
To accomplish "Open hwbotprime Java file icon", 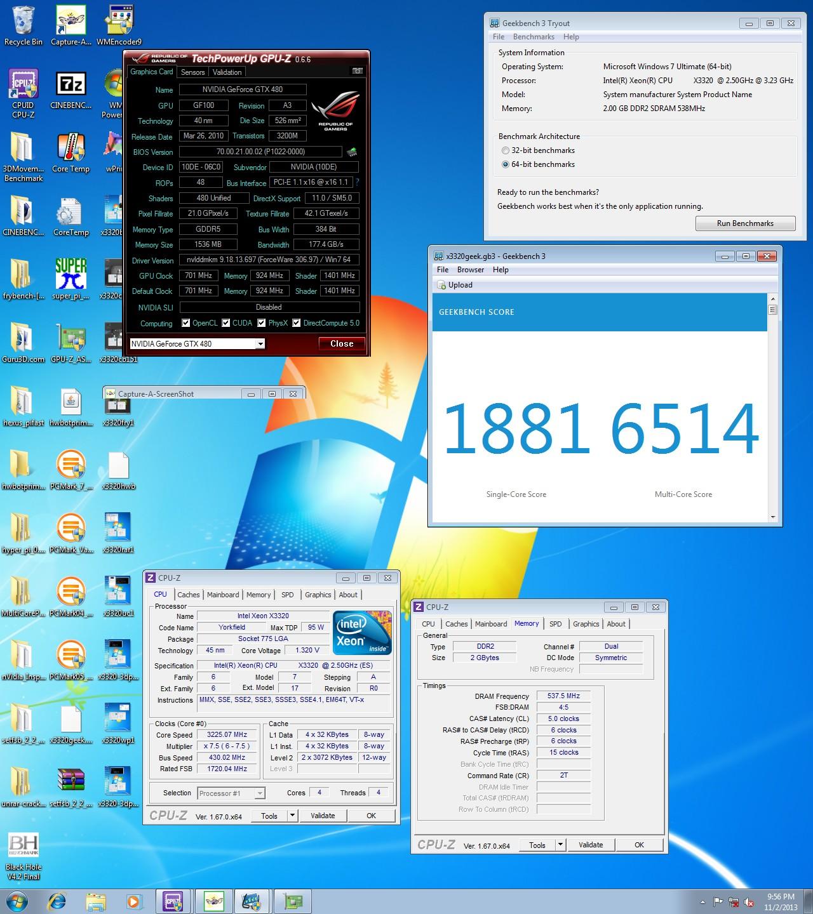I will coord(71,406).
